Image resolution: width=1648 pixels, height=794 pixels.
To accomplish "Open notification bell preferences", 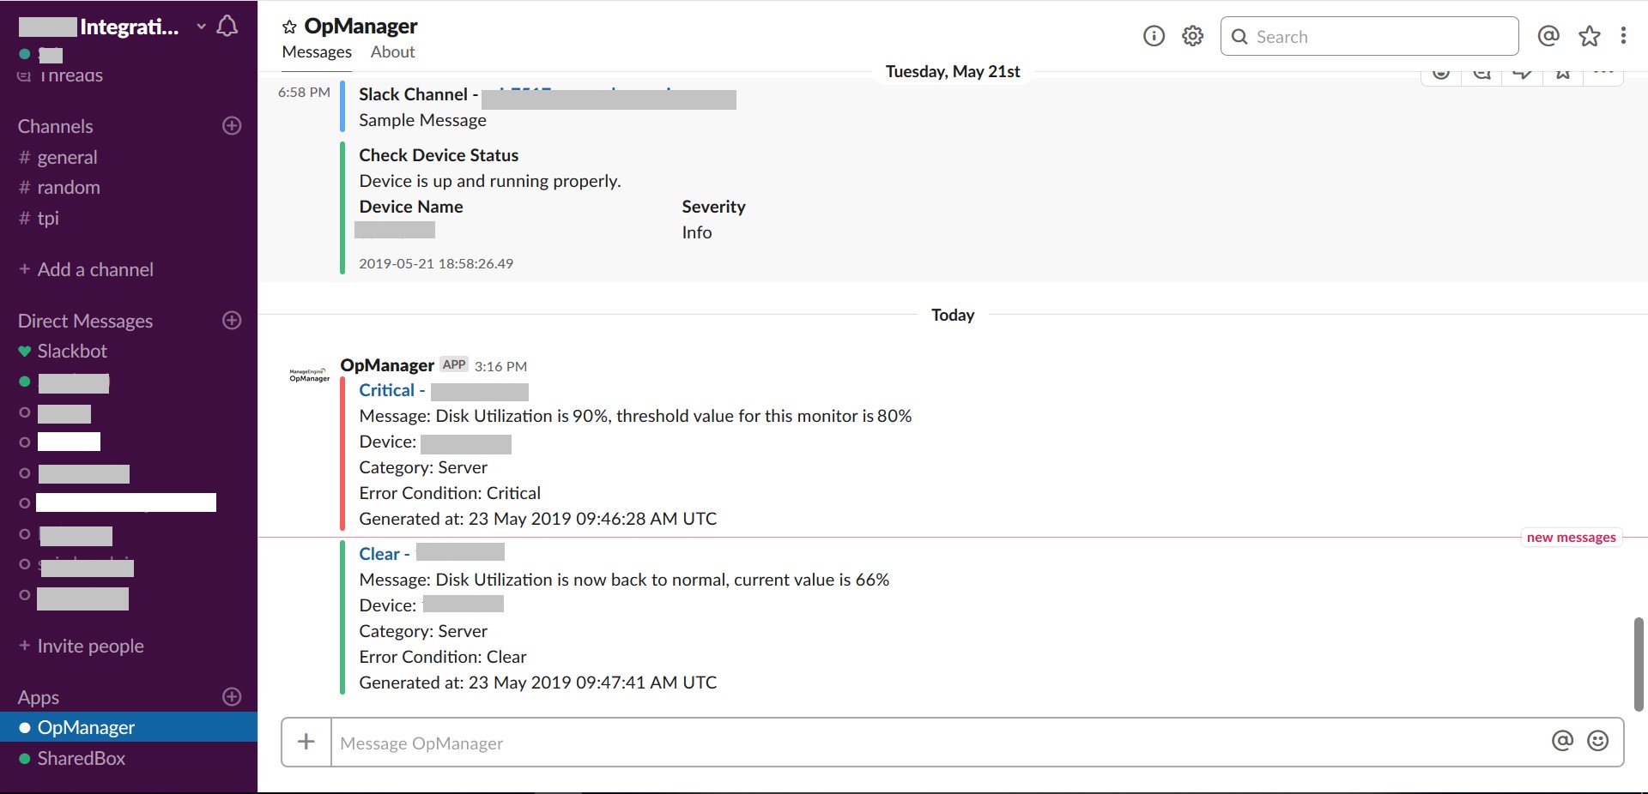I will [x=227, y=27].
